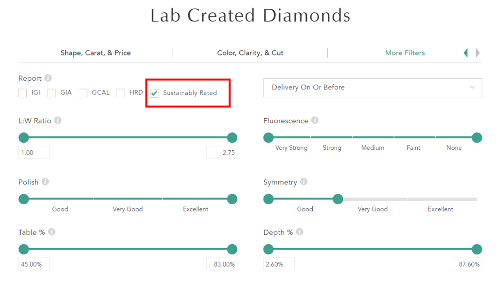Click the info icon beside Report
The height and width of the screenshot is (285, 498).
click(48, 78)
